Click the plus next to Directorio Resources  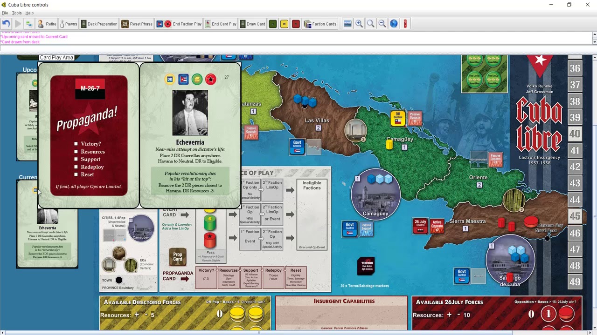137,315
